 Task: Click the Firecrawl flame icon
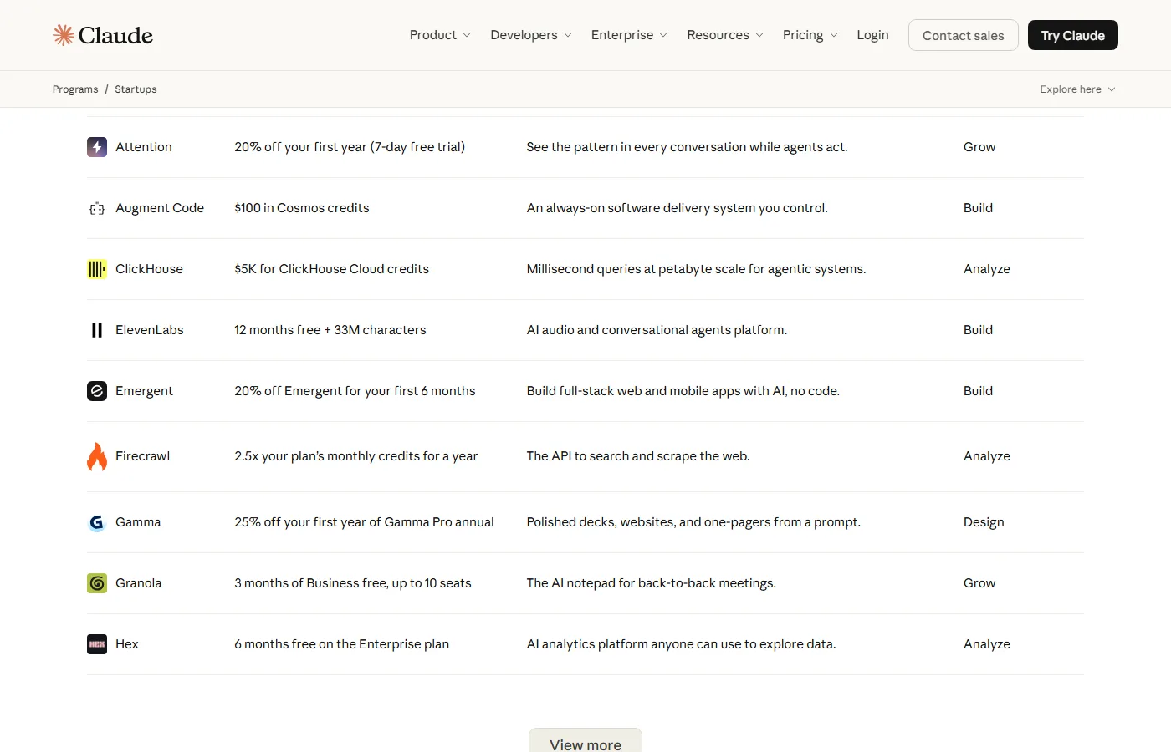(x=97, y=456)
